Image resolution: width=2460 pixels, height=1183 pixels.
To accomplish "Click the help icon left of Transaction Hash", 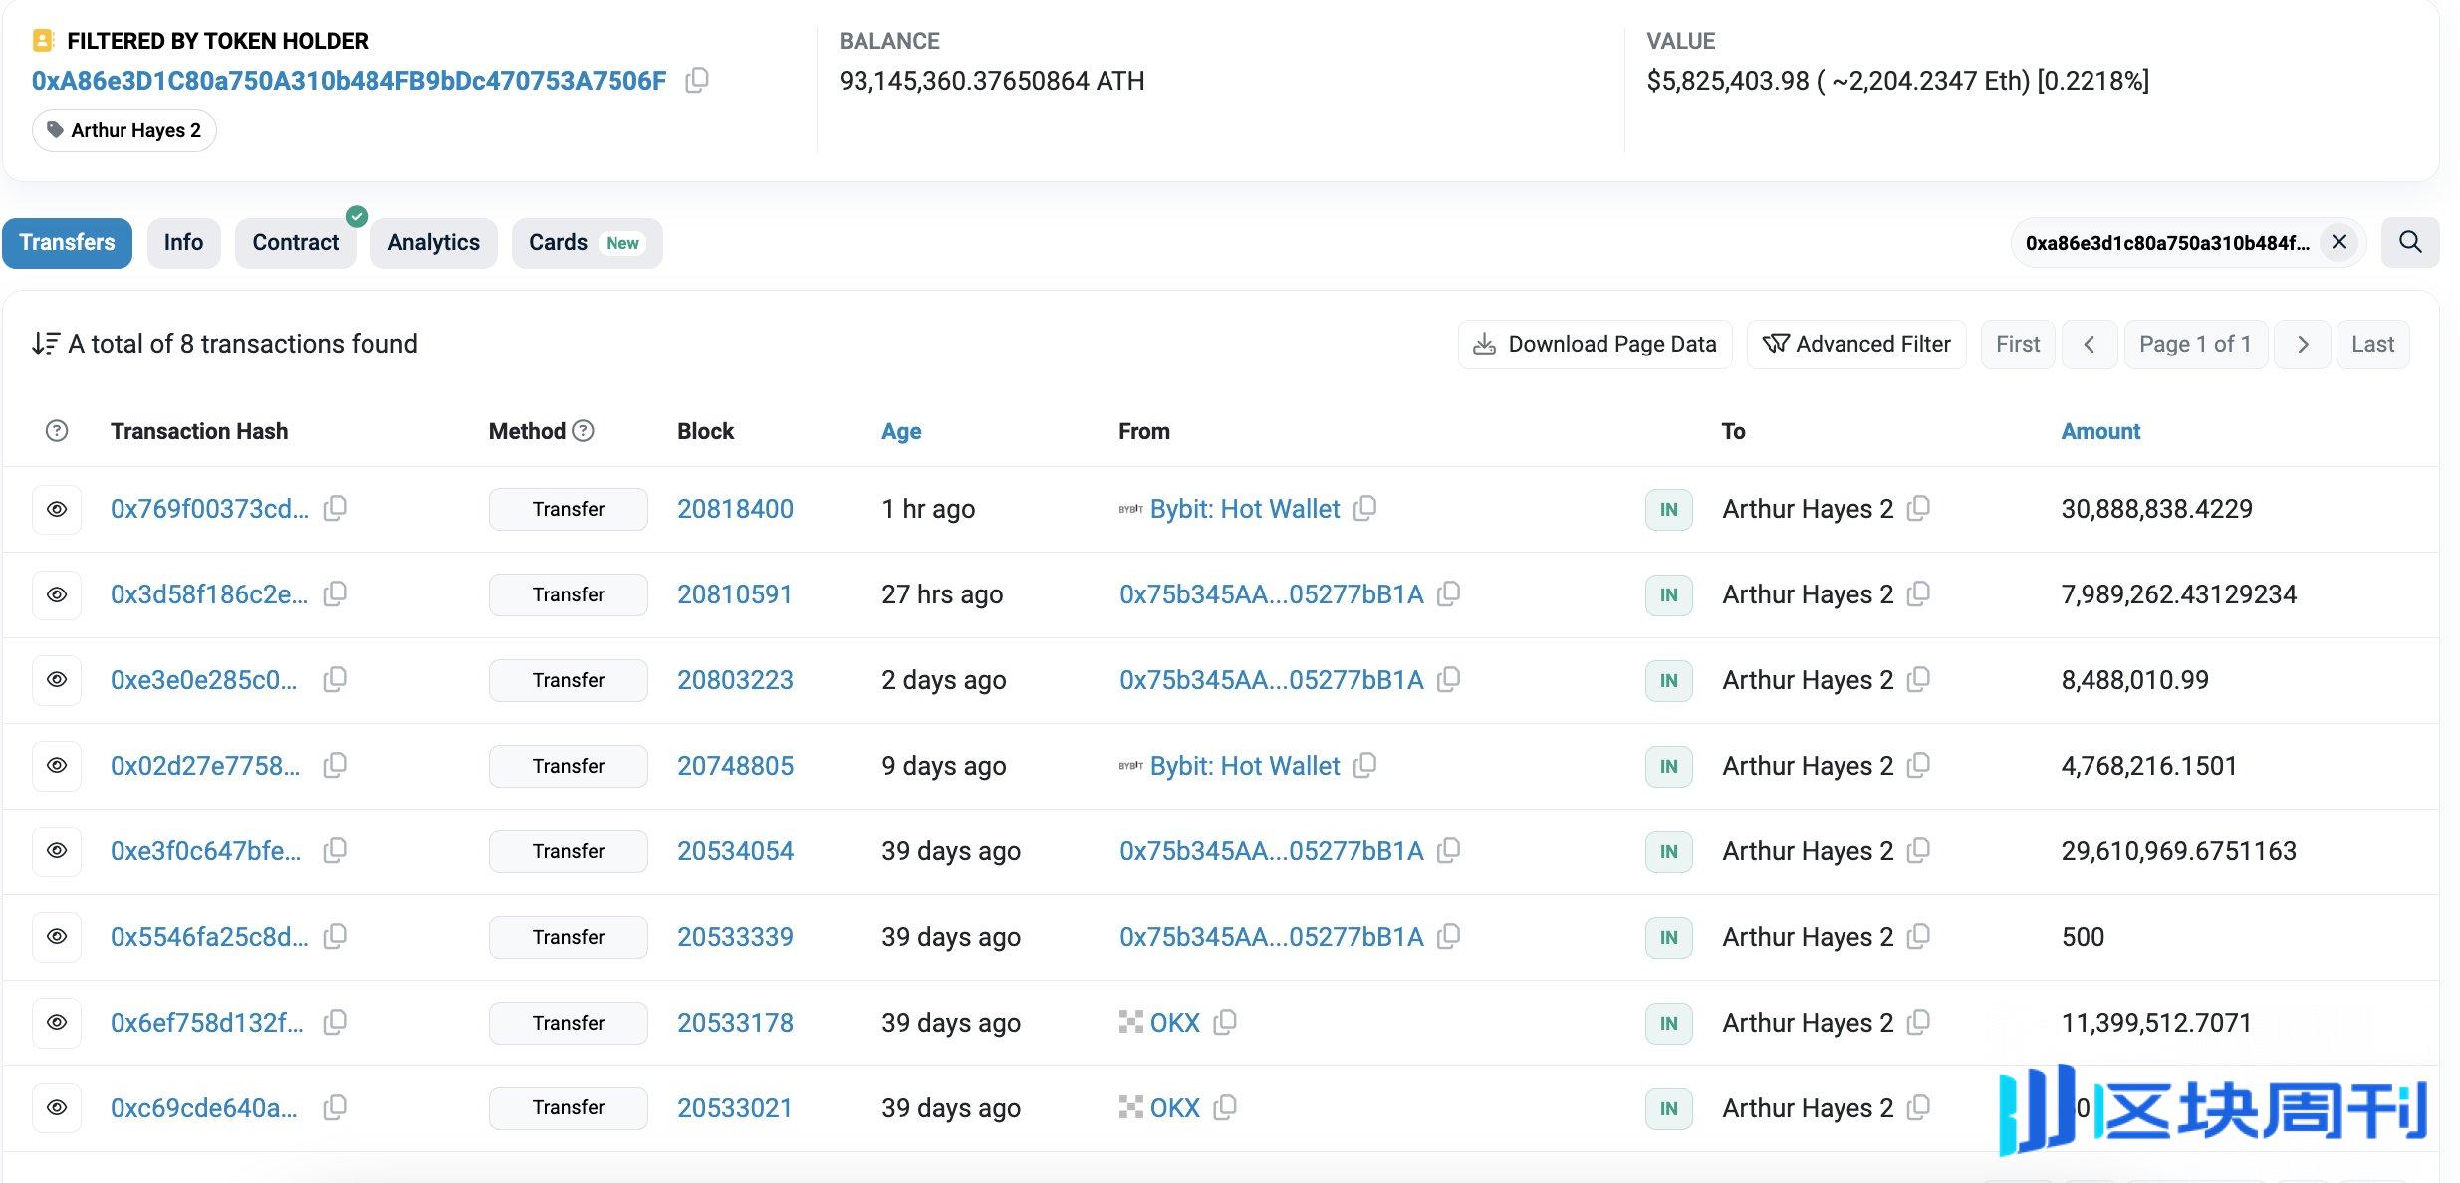I will point(57,430).
